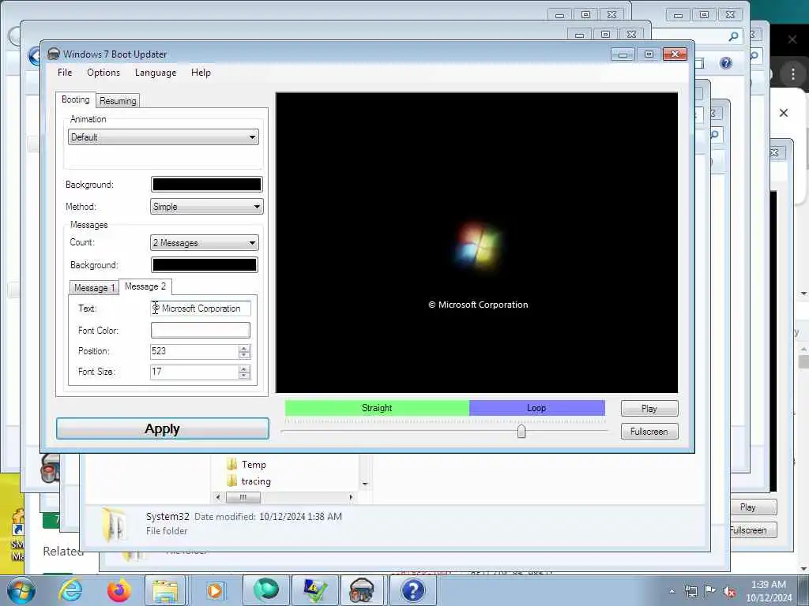The width and height of the screenshot is (809, 606).
Task: Open the Language menu
Action: point(156,73)
